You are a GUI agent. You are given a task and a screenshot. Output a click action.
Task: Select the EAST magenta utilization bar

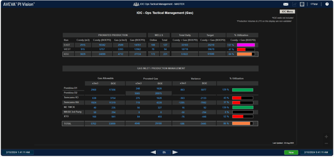tap(246, 45)
